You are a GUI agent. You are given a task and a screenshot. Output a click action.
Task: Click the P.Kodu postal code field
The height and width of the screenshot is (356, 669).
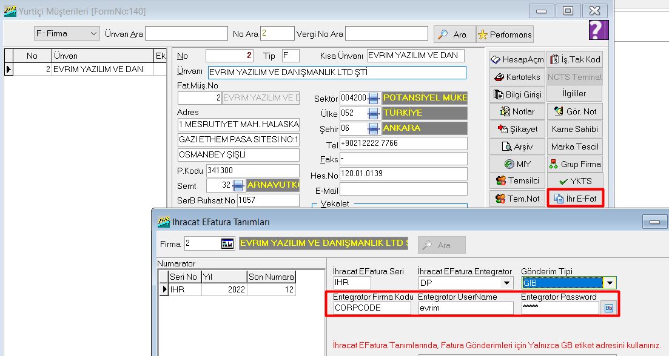click(x=252, y=170)
